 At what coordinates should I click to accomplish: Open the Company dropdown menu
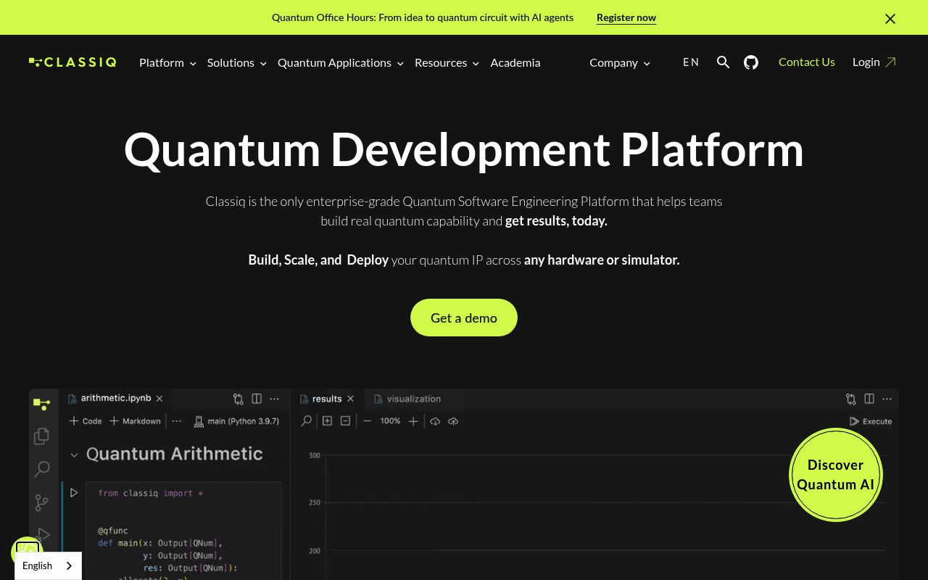tap(620, 63)
